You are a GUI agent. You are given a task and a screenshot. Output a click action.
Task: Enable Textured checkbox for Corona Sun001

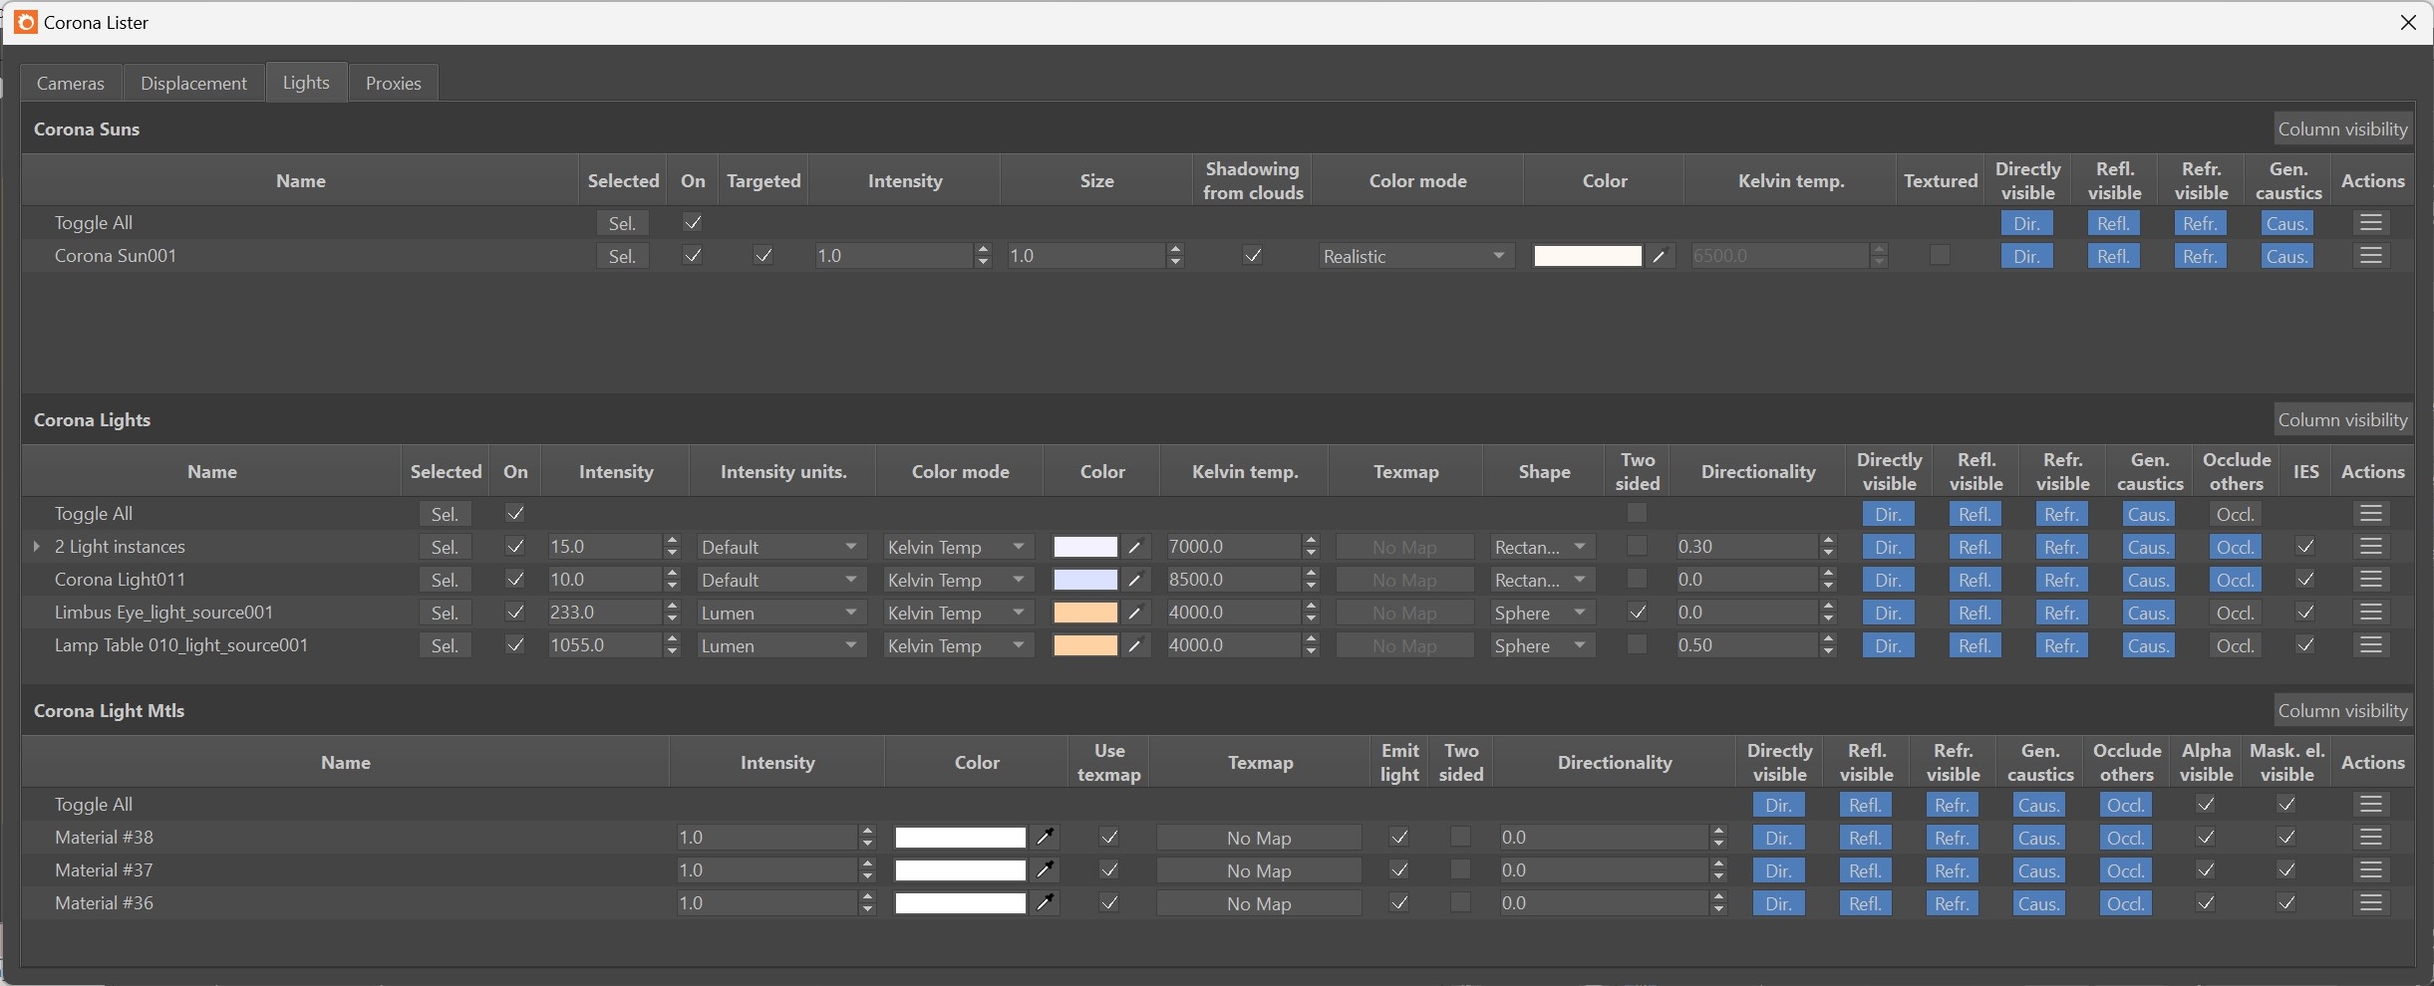point(1940,255)
